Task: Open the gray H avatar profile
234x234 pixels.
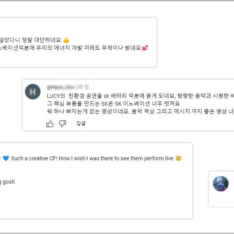Action: 33,92
